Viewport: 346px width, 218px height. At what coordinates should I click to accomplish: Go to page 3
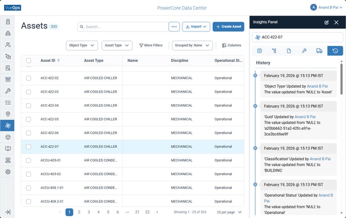(x=89, y=212)
